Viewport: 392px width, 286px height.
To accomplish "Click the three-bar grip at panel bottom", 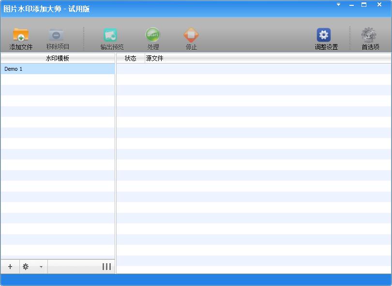I will 106,267.
